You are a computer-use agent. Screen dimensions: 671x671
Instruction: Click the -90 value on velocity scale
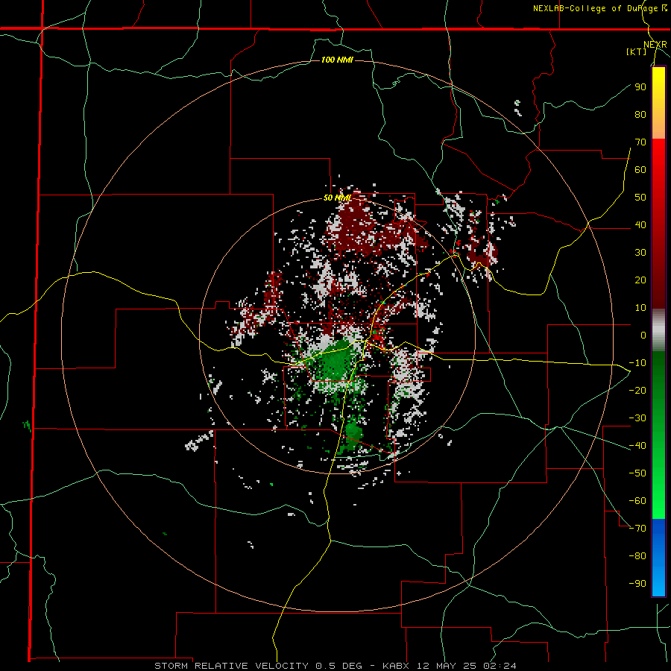click(637, 584)
